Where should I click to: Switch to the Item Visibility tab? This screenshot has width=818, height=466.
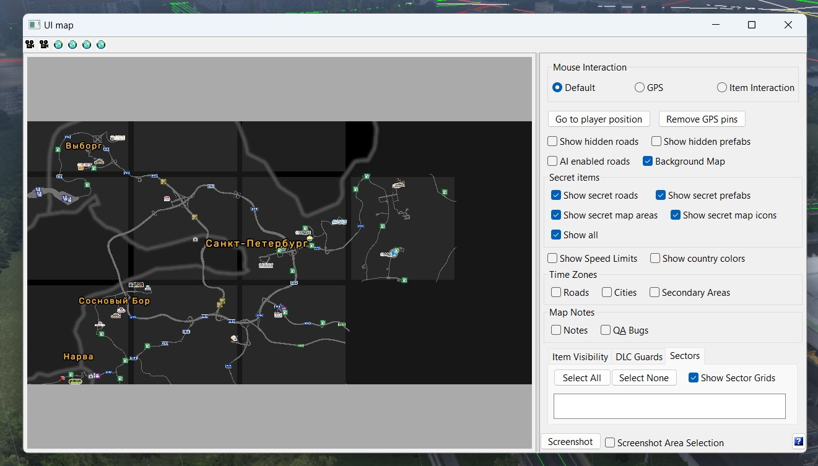(x=580, y=357)
